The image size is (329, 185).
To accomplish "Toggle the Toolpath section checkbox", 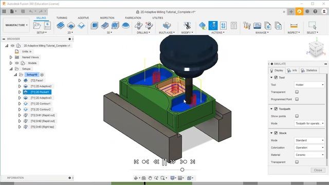I will point(276,109).
